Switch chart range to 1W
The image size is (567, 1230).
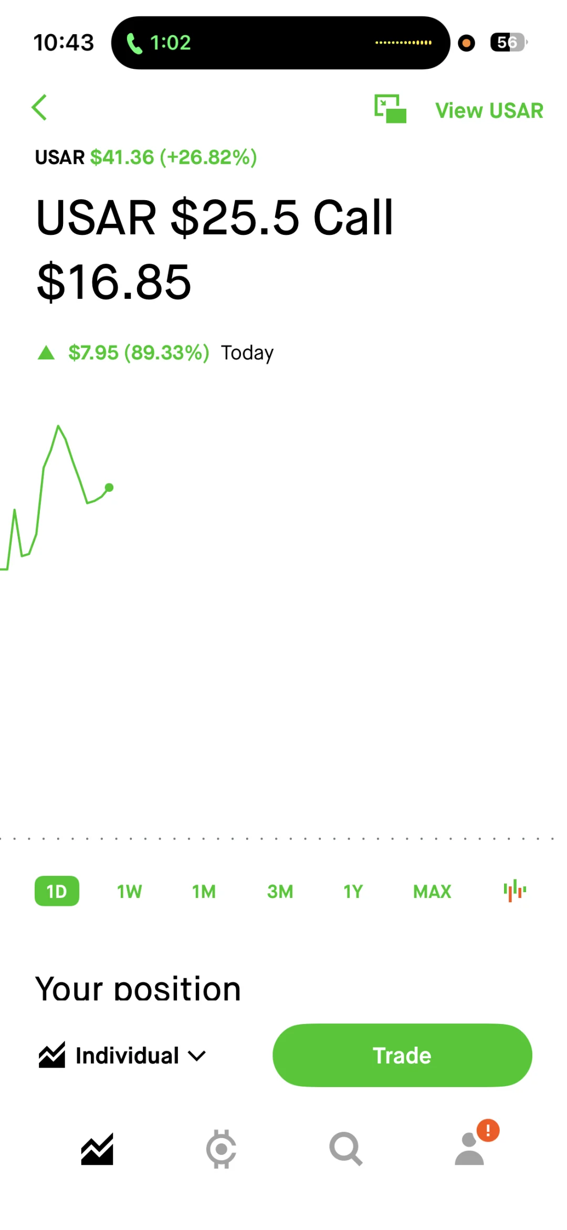(x=129, y=891)
